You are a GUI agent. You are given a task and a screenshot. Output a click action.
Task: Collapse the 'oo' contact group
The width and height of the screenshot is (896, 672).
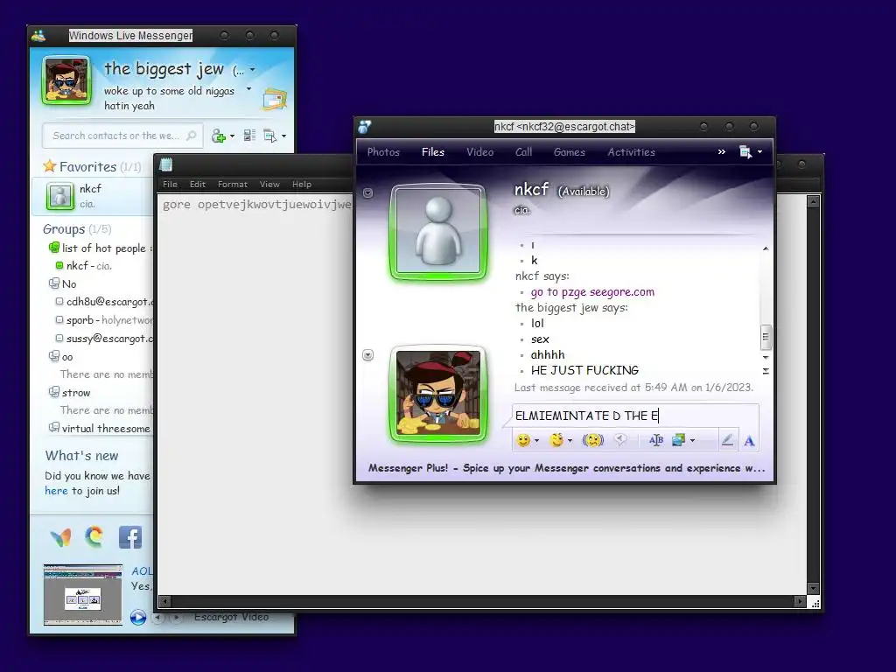53,357
